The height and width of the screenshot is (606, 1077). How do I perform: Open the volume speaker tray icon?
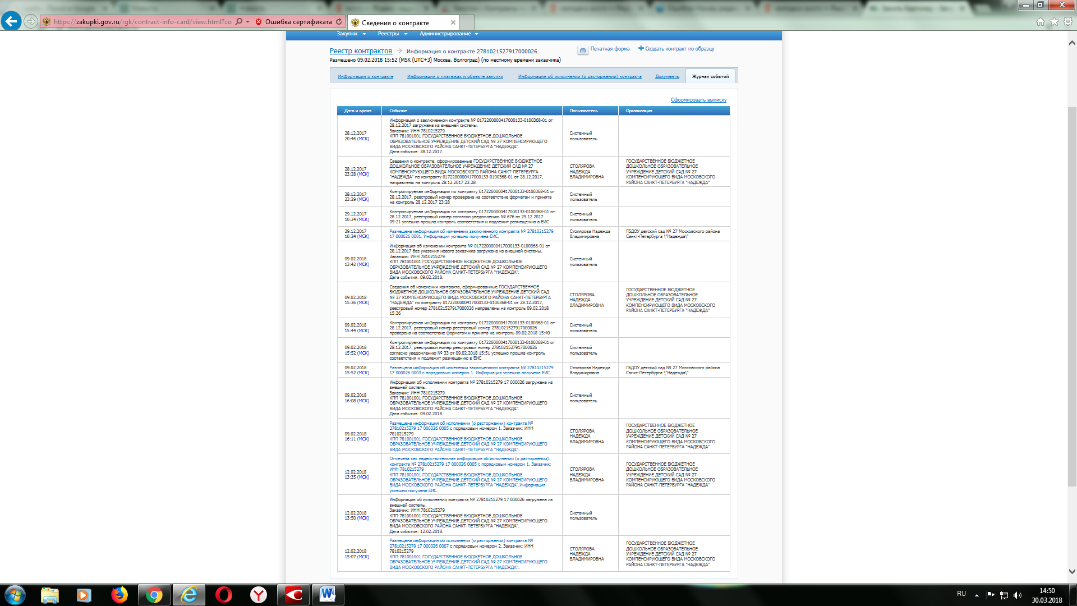click(1018, 595)
